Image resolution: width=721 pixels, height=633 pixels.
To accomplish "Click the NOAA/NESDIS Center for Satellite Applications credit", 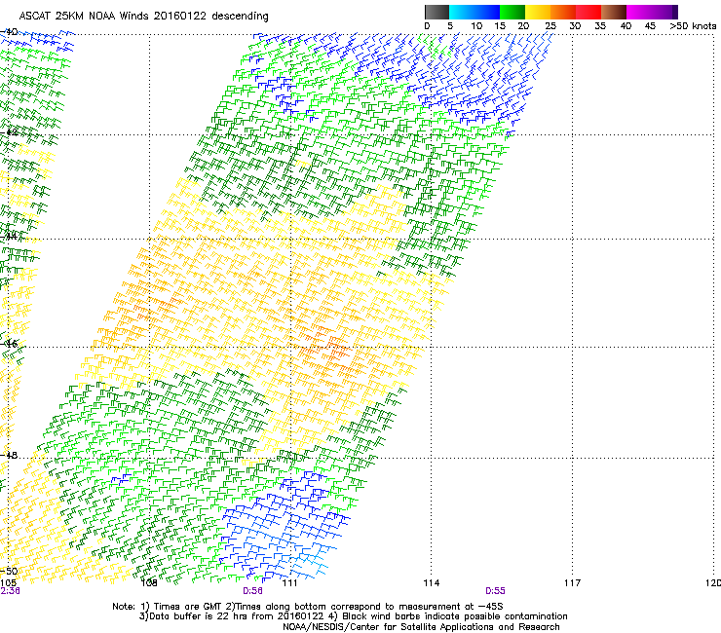I will (x=421, y=627).
